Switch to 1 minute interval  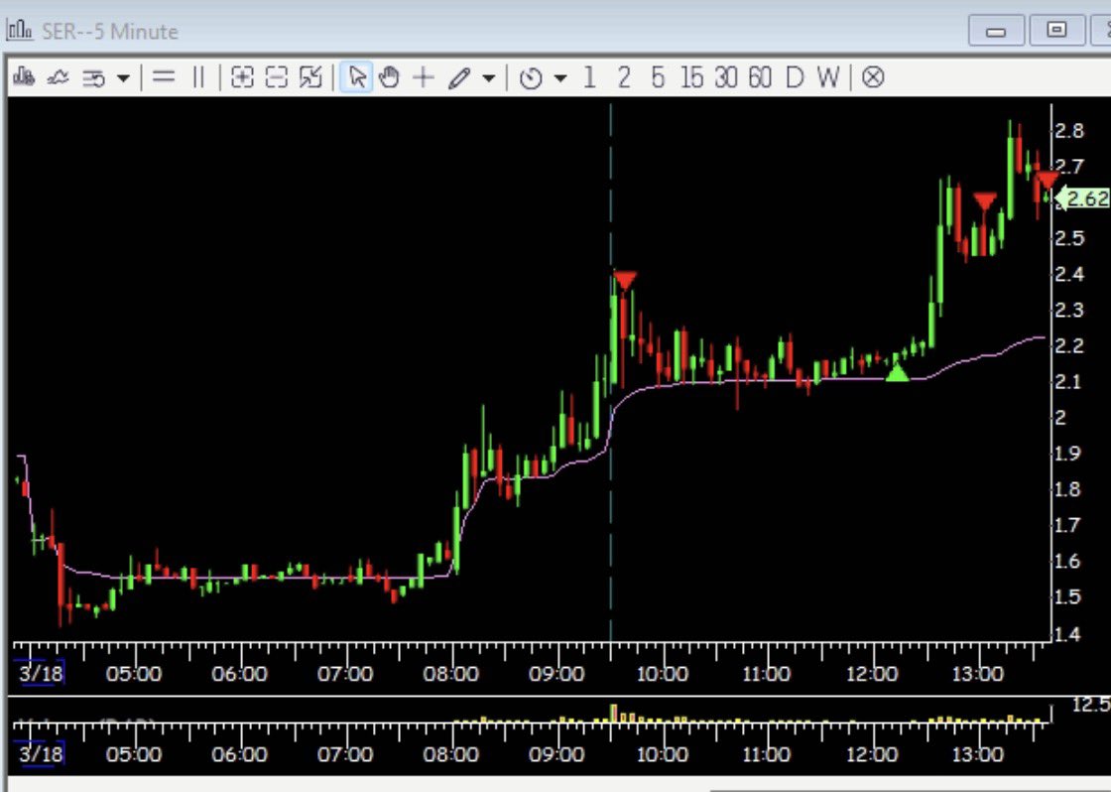pyautogui.click(x=589, y=76)
